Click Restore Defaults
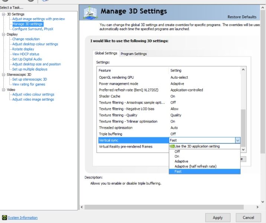The width and height of the screenshot is (266, 223). (242, 17)
